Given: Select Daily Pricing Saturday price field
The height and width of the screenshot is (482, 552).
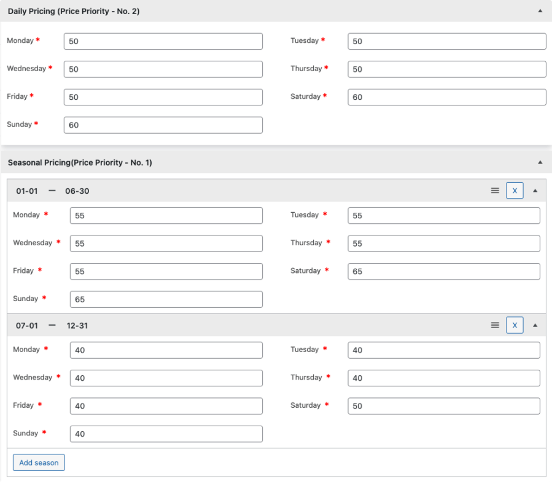Looking at the screenshot, I should coord(446,97).
